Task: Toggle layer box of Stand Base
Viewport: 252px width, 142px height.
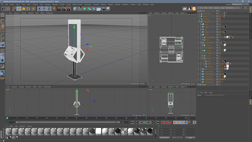Action: [x=217, y=14]
